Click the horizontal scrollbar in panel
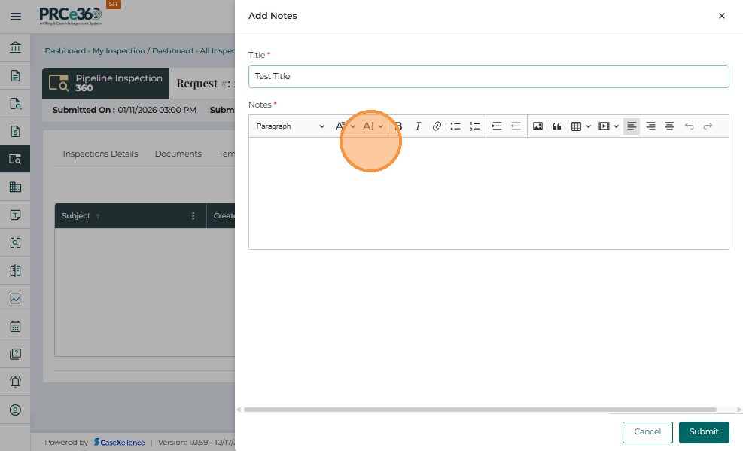Screen dimensions: 743x451 [480, 410]
